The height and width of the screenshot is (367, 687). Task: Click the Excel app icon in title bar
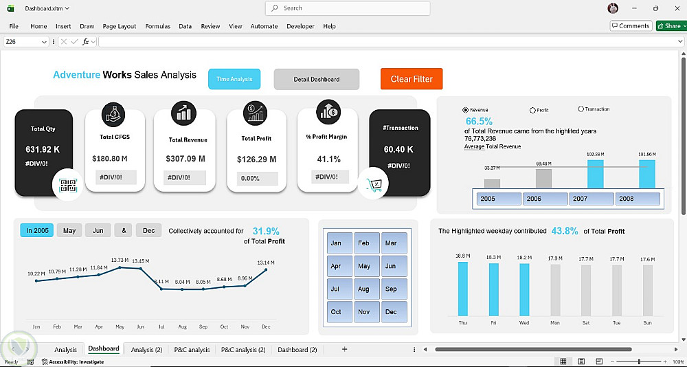(x=11, y=8)
